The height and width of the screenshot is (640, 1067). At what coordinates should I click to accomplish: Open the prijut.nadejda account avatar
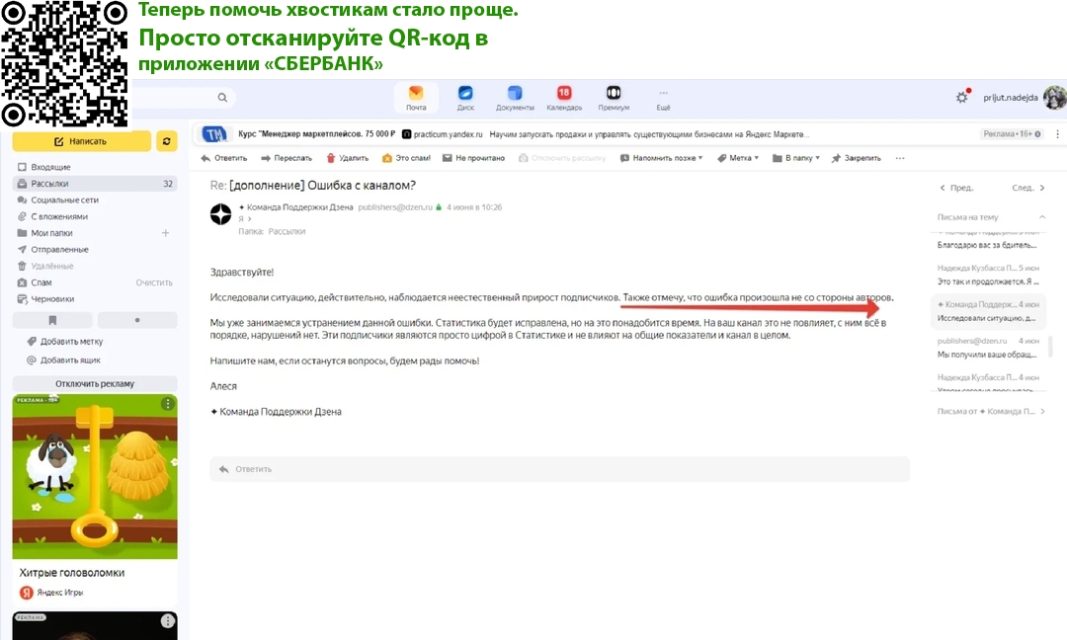point(1055,97)
